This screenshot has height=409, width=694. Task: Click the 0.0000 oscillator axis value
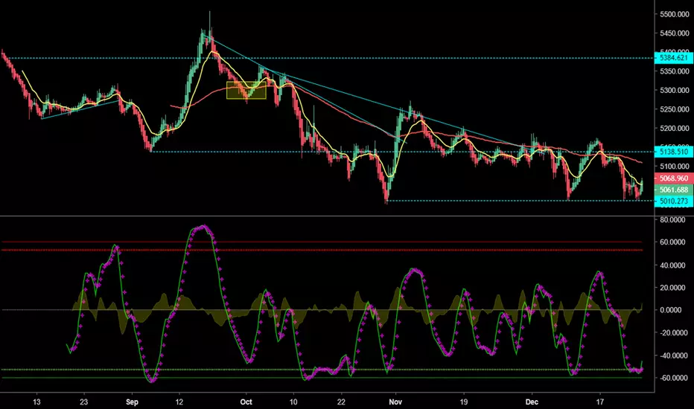pos(670,310)
